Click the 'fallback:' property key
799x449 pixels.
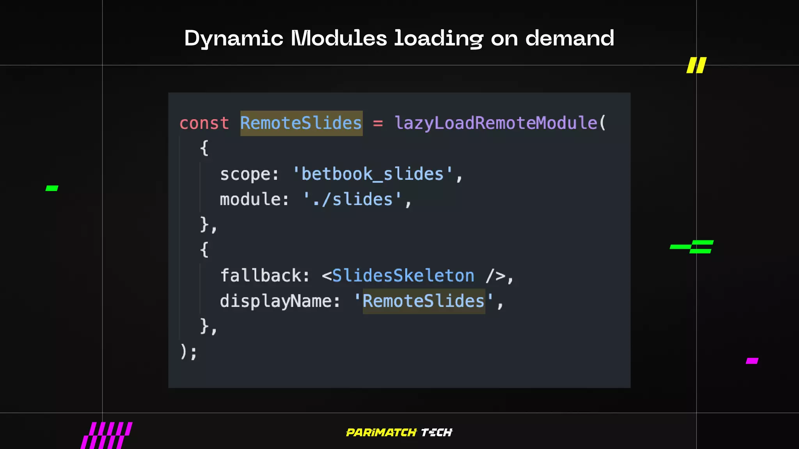(x=265, y=276)
